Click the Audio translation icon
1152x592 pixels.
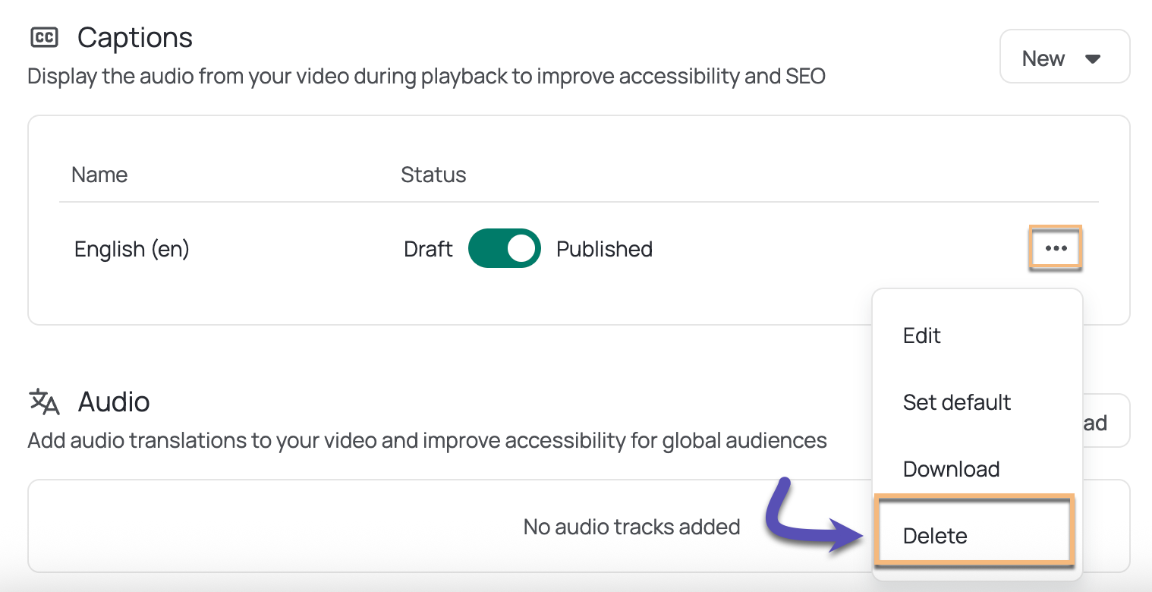[44, 401]
